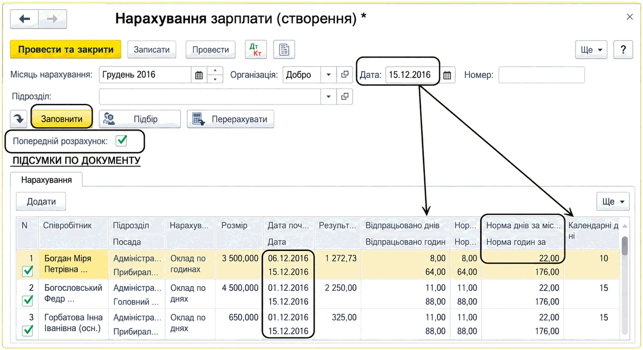Open the table's Ще menu
Image resolution: width=643 pixels, height=350 pixels.
613,202
